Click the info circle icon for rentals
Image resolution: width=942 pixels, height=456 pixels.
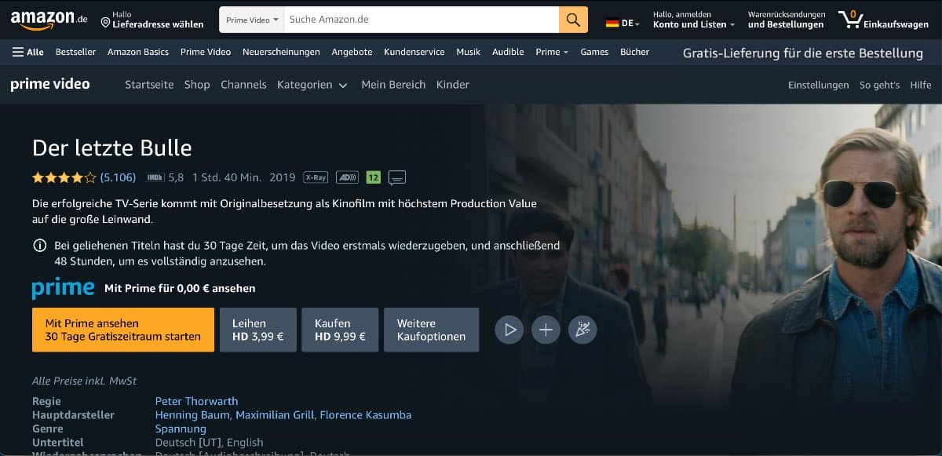39,246
